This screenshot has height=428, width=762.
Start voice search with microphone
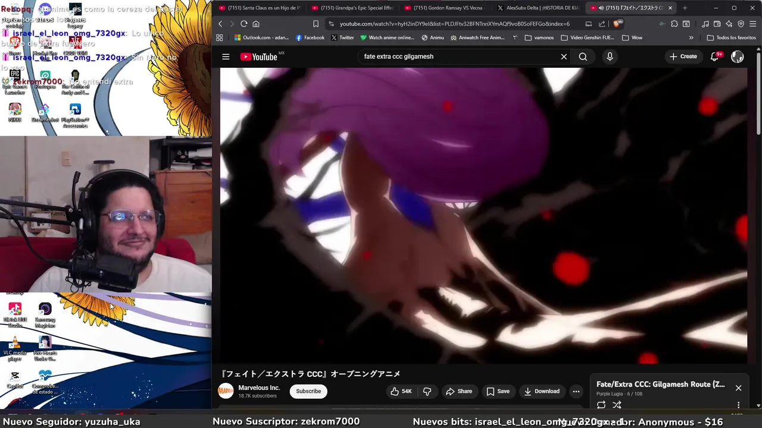(610, 56)
